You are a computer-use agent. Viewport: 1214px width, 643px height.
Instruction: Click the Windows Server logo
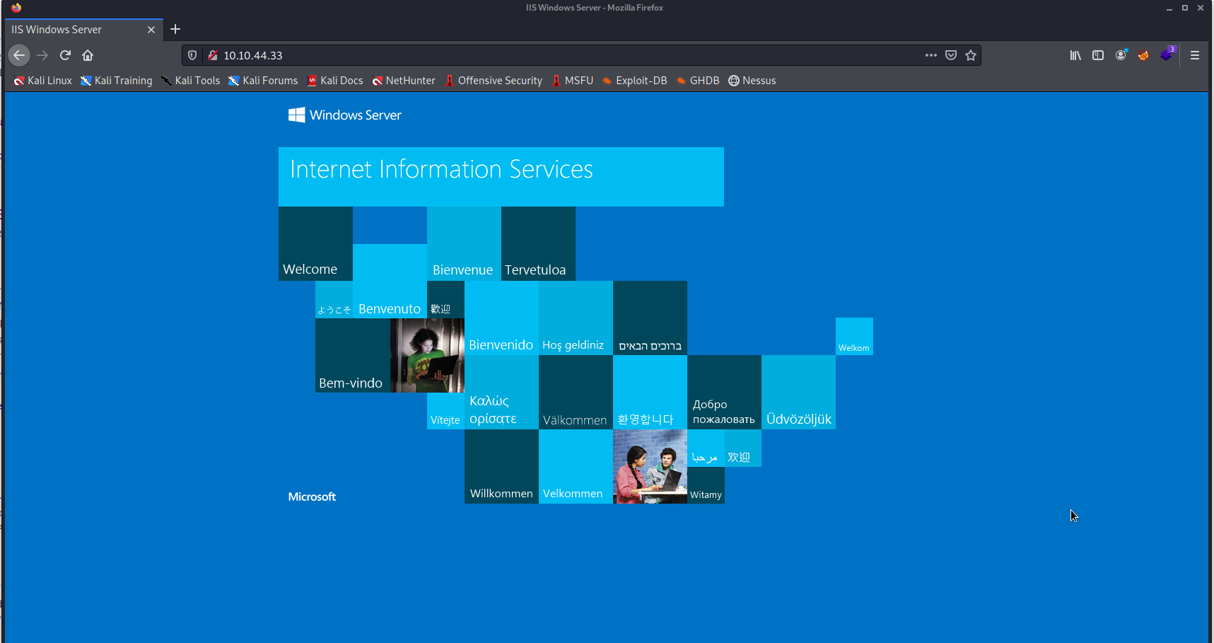pyautogui.click(x=345, y=115)
